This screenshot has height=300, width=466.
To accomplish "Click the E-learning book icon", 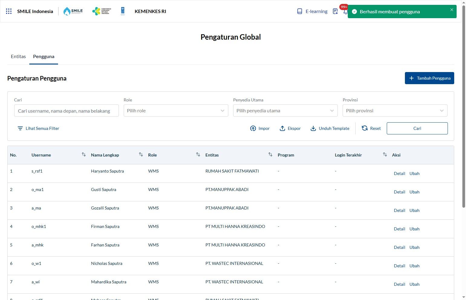I will [300, 11].
